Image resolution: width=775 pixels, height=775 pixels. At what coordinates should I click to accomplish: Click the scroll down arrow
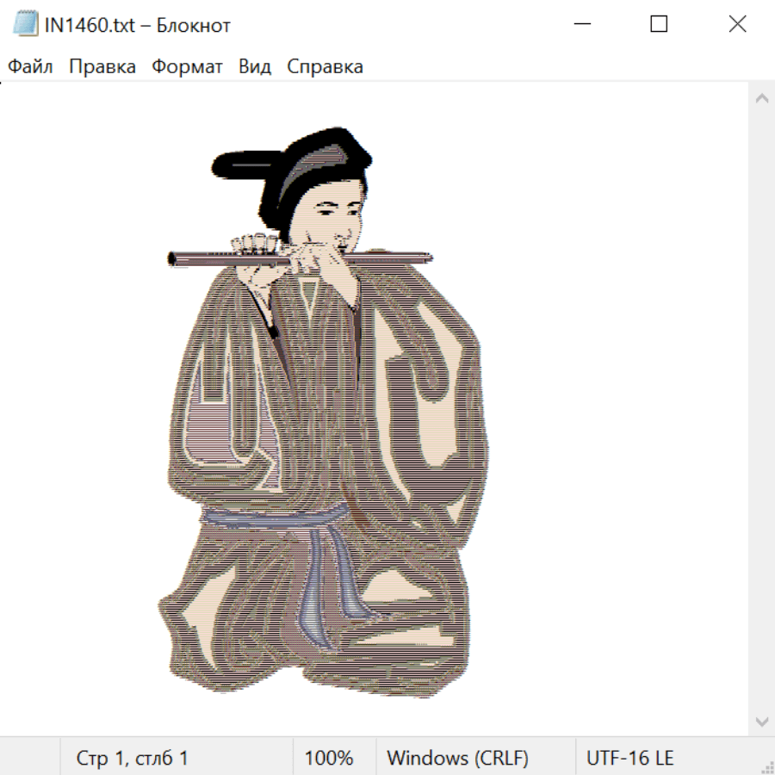(x=761, y=721)
